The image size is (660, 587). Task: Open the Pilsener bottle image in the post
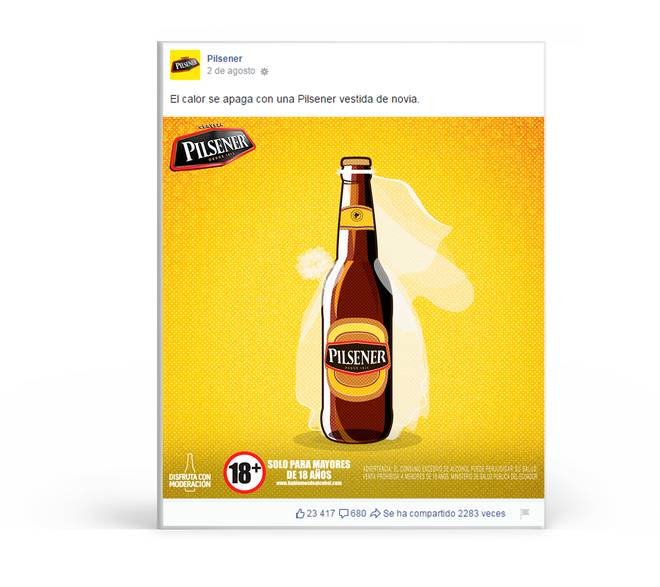point(354,308)
